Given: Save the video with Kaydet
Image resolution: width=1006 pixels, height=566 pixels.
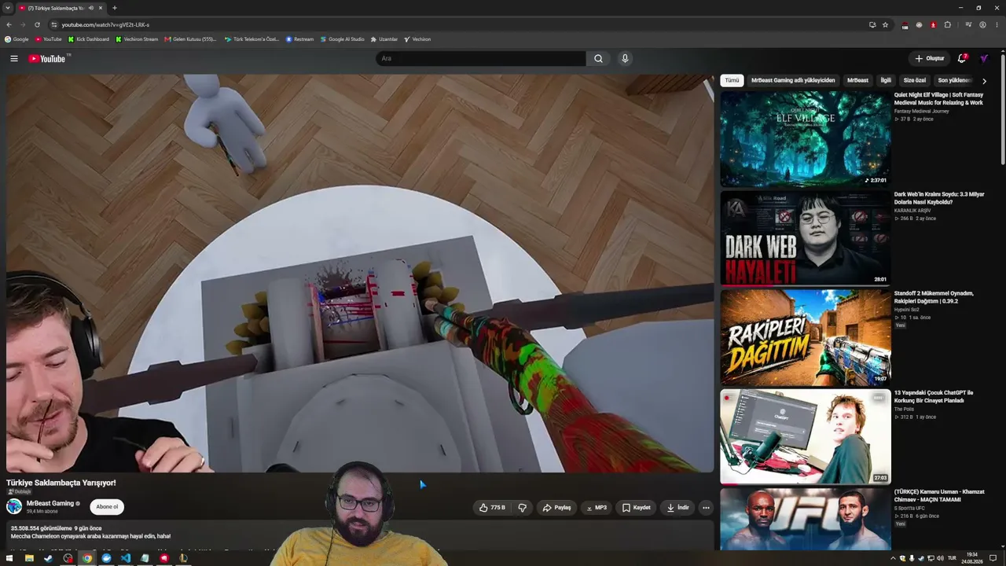Looking at the screenshot, I should point(637,508).
